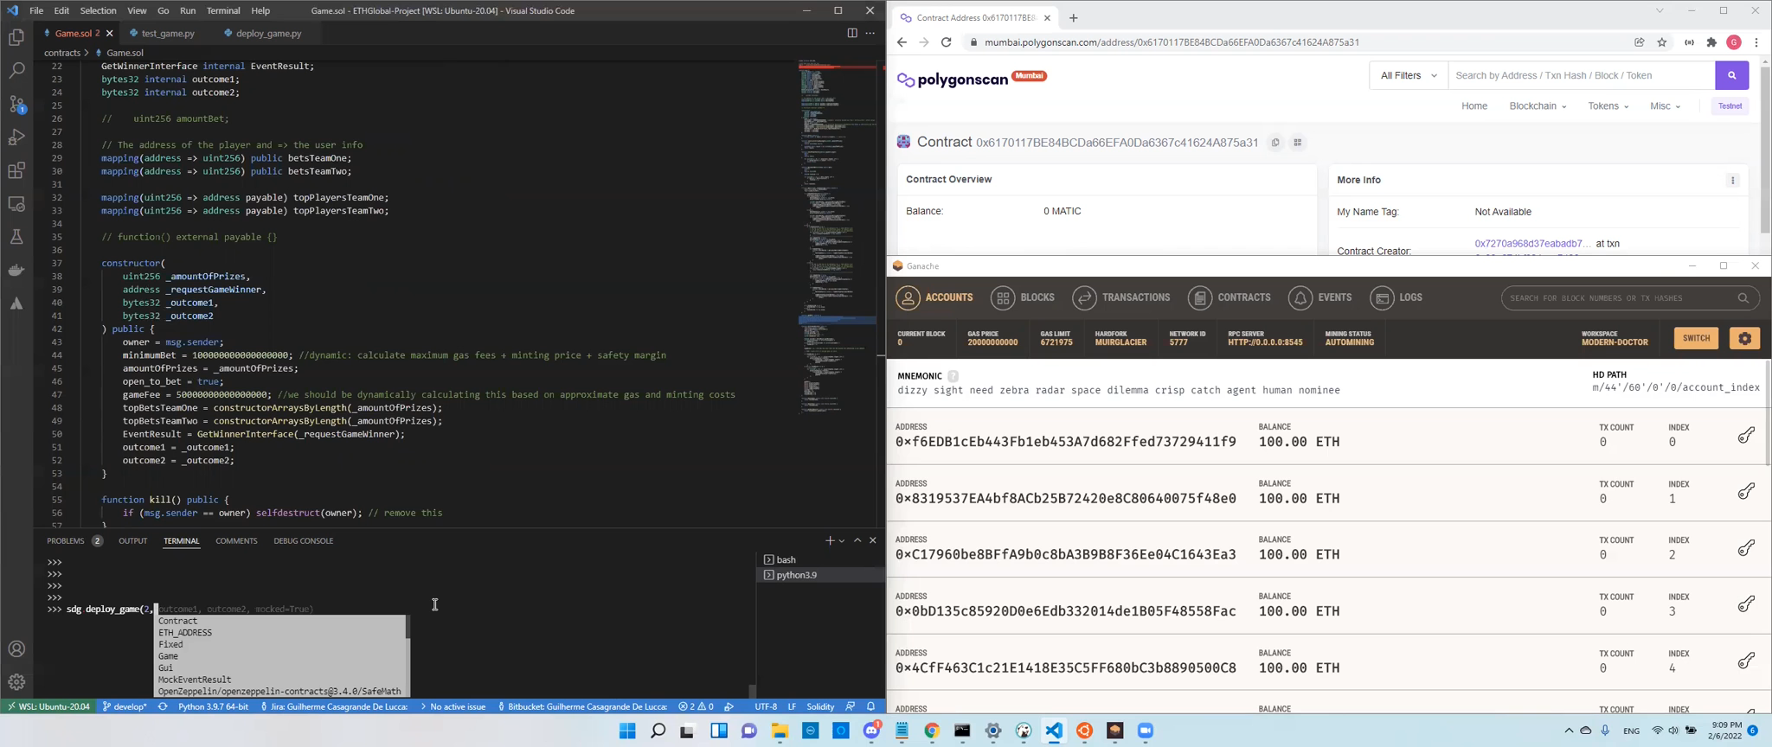This screenshot has height=747, width=1772.
Task: Open errors and warnings count in status bar
Action: click(697, 706)
